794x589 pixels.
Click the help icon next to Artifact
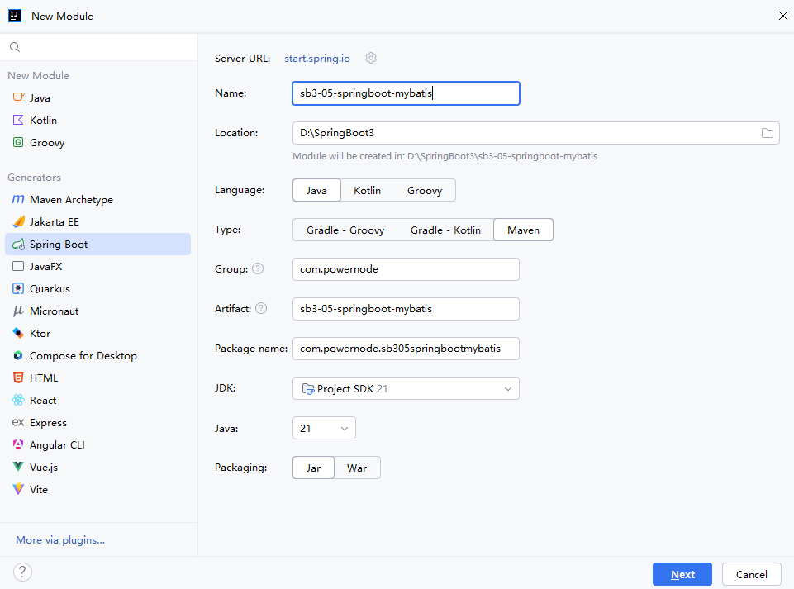[x=261, y=308]
